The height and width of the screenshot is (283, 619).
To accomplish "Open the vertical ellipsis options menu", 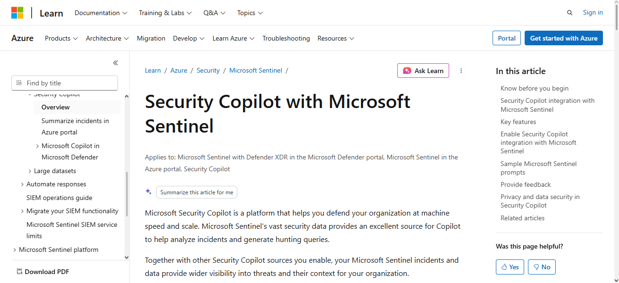I will (x=461, y=70).
